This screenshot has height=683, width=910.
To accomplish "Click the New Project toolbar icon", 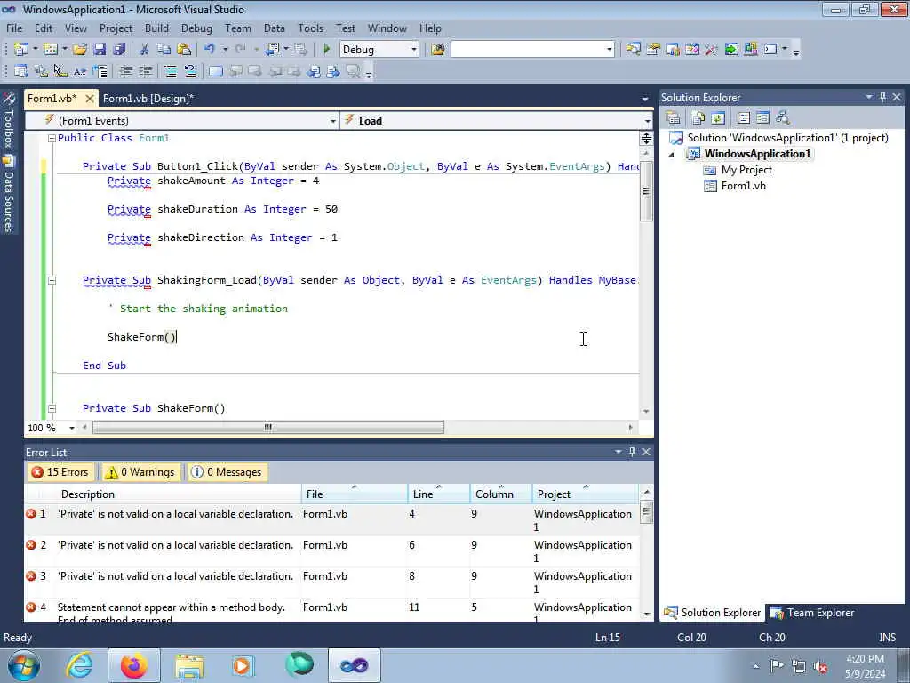I will [21, 50].
